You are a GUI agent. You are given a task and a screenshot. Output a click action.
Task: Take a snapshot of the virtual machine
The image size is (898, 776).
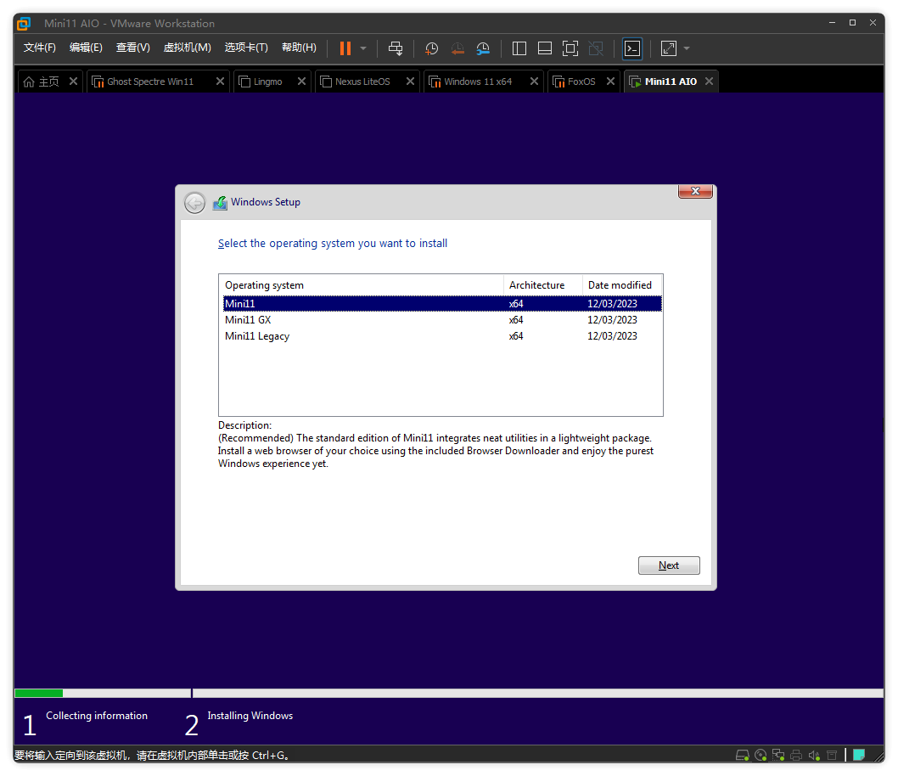coord(432,48)
